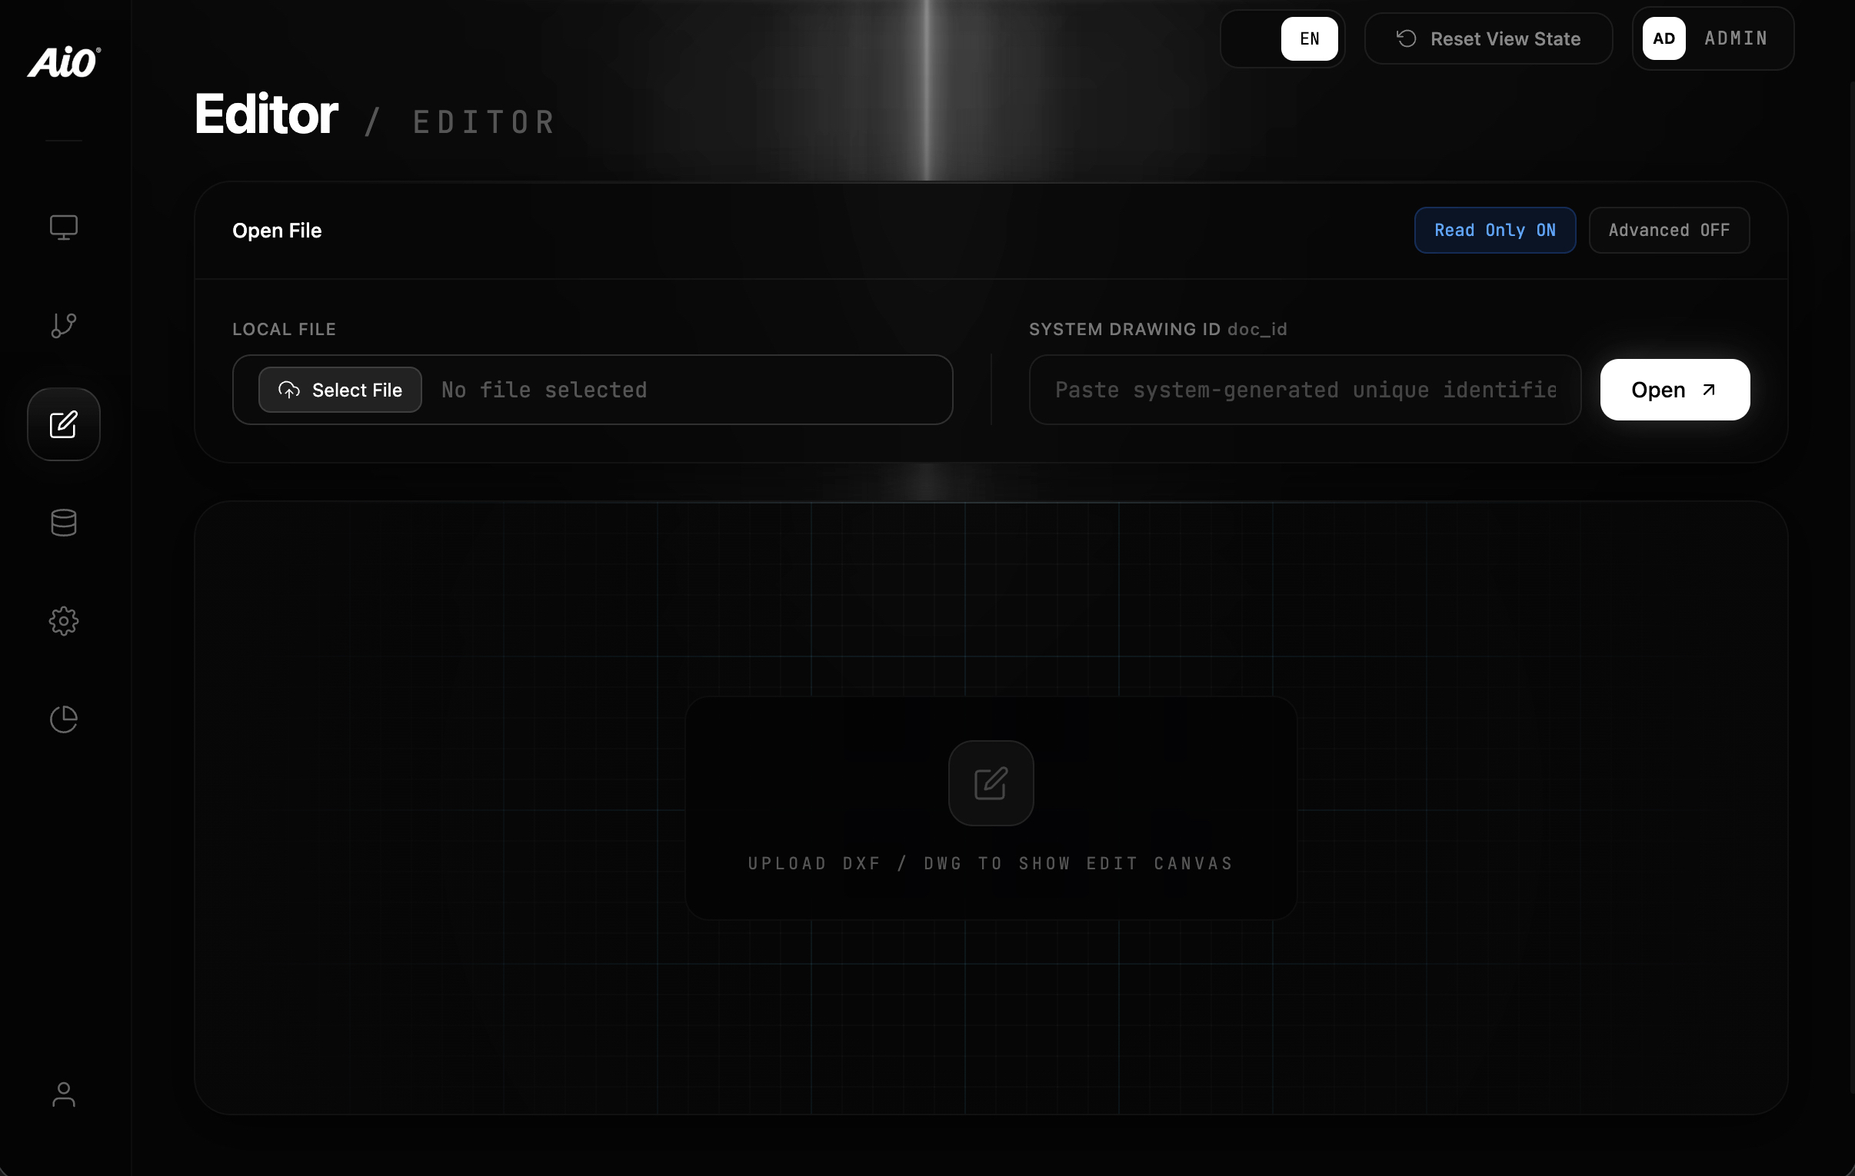Click the EDITOR breadcrumb text

[484, 122]
